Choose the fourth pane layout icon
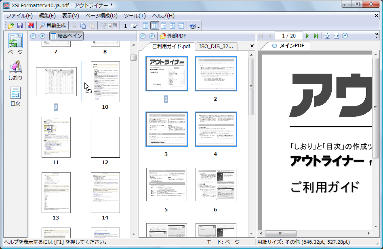This screenshot has height=249, width=383. [172, 25]
